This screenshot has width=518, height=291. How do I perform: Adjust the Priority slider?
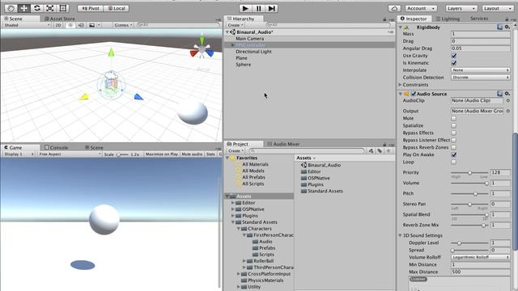[x=469, y=172]
